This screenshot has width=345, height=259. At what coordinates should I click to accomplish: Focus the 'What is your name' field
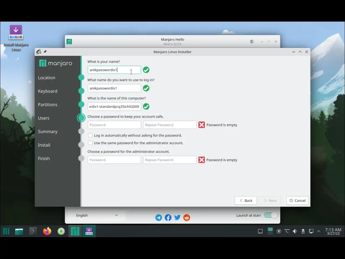114,70
